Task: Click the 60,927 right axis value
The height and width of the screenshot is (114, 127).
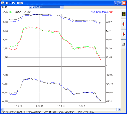Action: click(109, 22)
